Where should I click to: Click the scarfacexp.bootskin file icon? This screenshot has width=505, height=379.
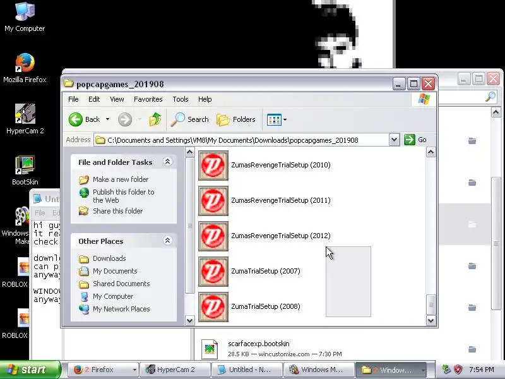(x=210, y=349)
